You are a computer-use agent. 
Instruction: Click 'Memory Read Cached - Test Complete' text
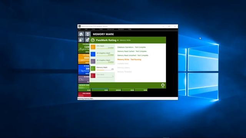(x=132, y=51)
